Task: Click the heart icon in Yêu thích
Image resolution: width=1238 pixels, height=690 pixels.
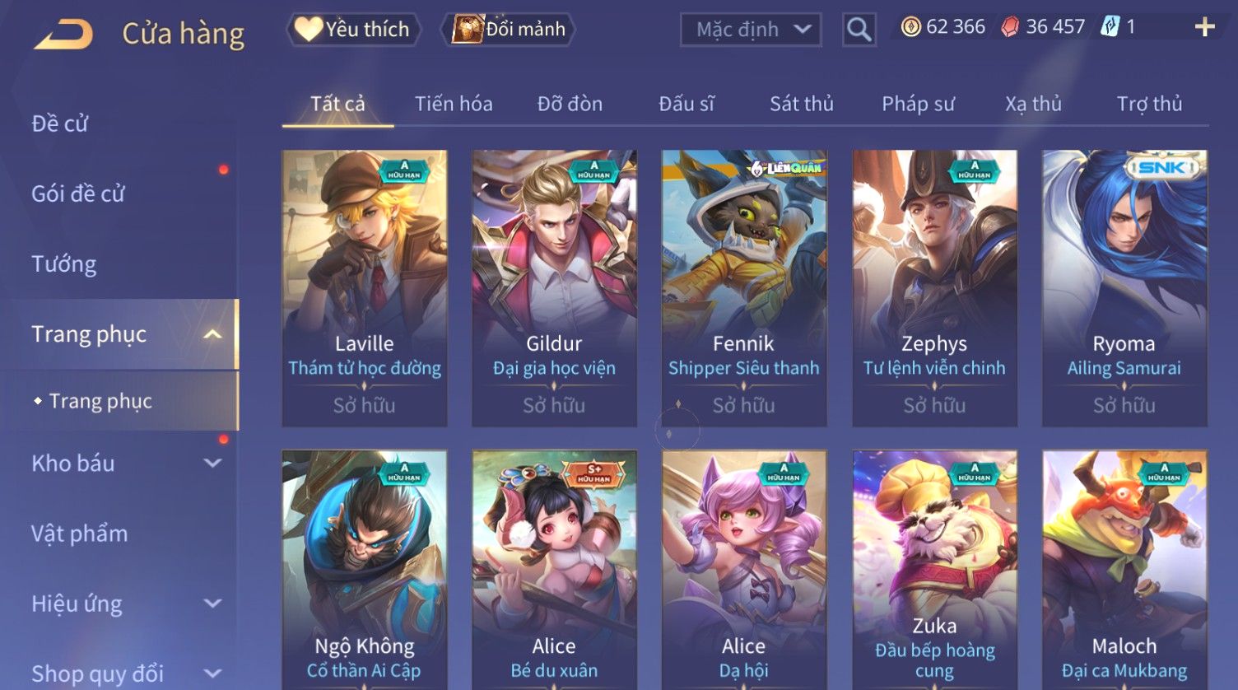Action: coord(308,29)
